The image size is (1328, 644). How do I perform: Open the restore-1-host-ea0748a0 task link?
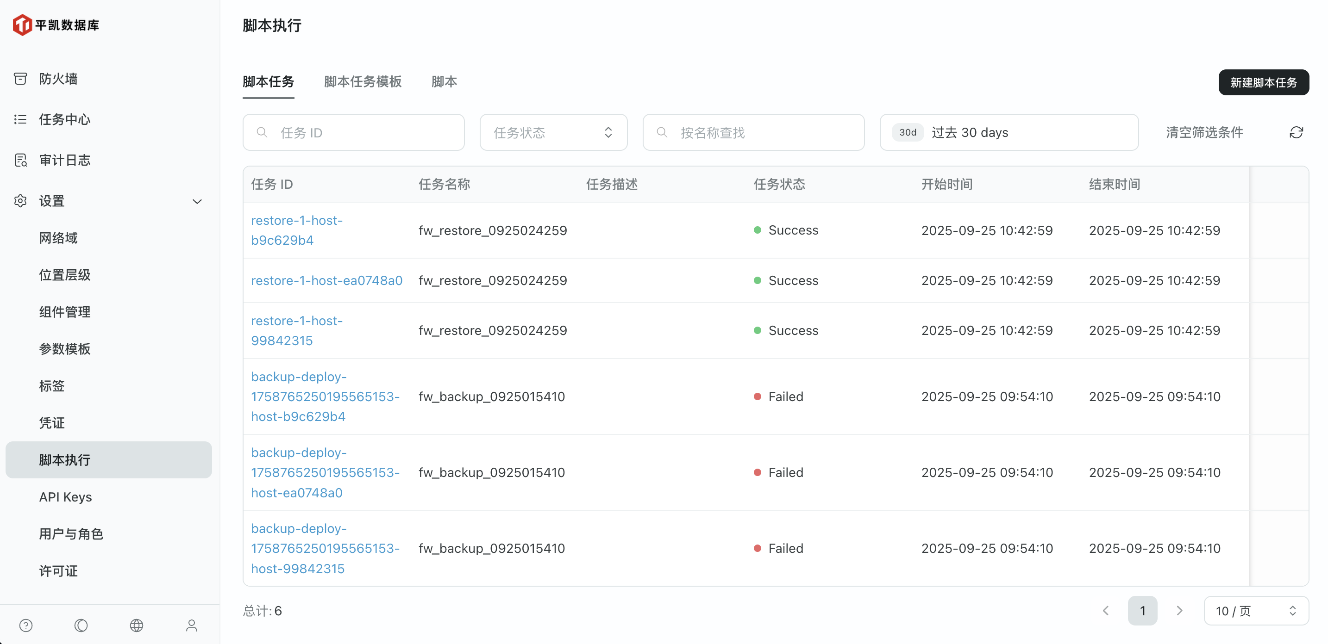[x=326, y=280]
